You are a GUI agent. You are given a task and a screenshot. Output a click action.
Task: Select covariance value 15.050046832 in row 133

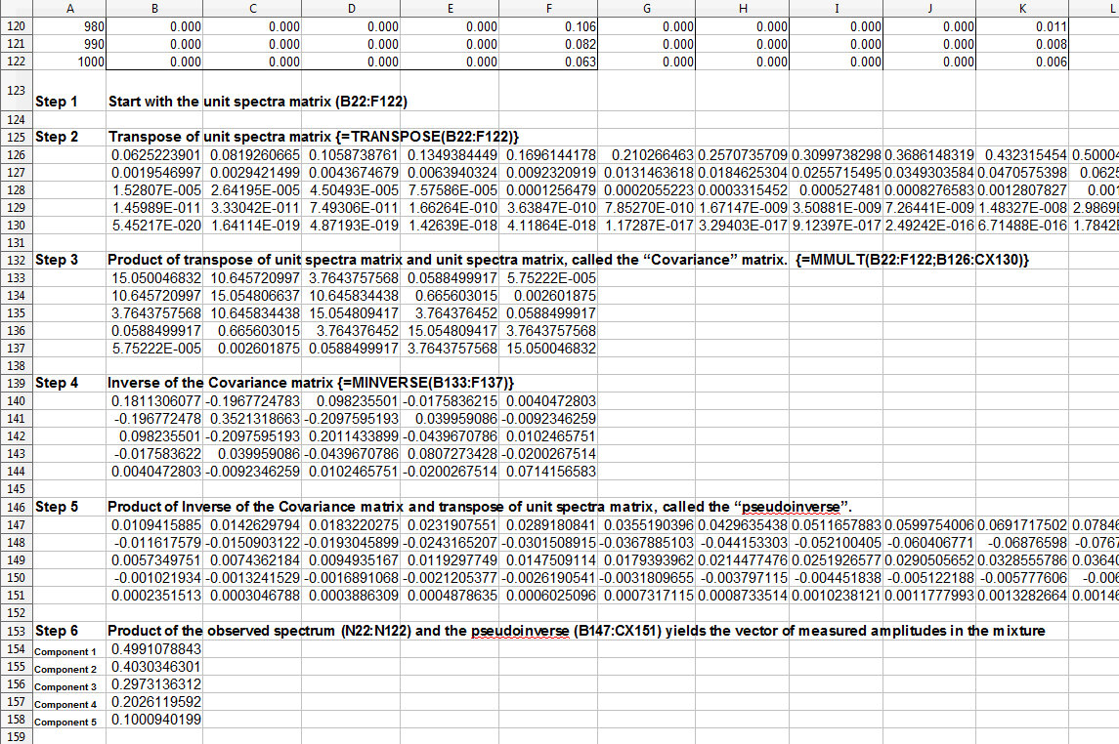coord(156,278)
